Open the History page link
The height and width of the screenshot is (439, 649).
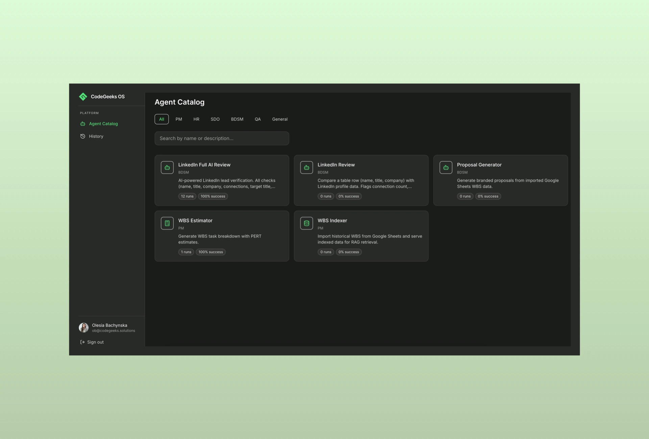tap(96, 136)
